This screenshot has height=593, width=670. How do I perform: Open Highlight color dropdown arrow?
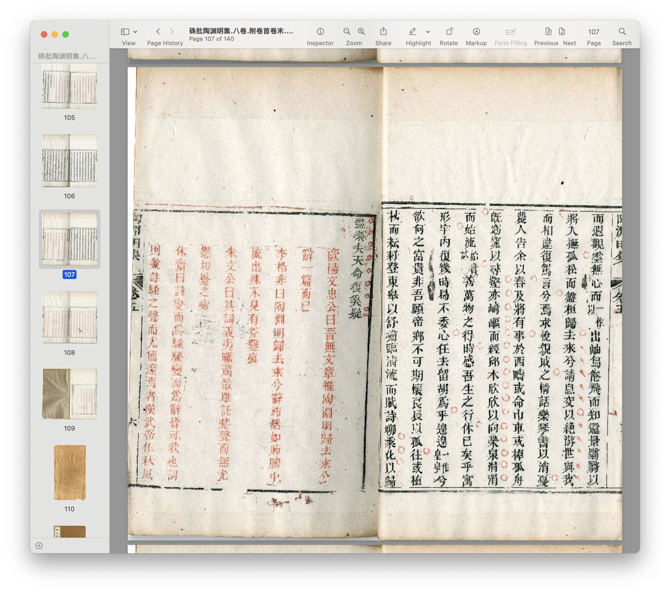428,32
